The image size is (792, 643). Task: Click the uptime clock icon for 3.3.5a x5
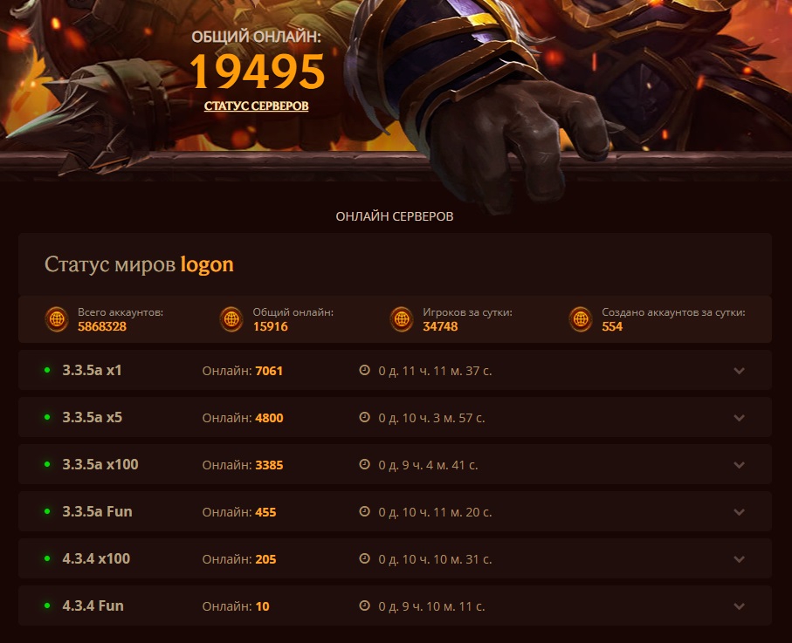coord(364,417)
